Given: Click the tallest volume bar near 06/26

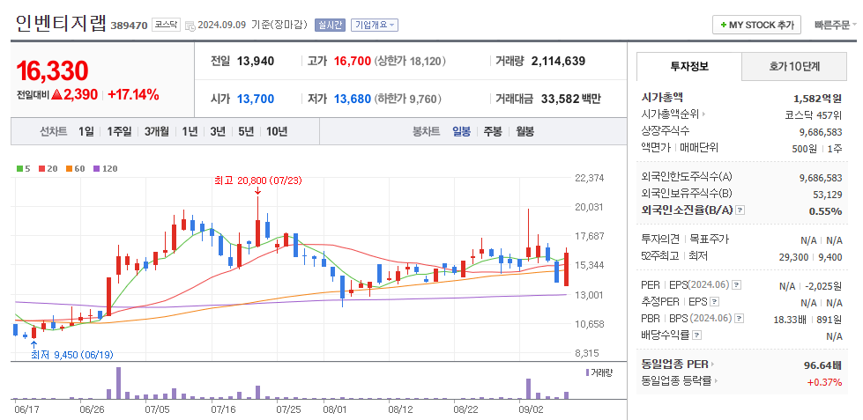Looking at the screenshot, I should [118, 383].
